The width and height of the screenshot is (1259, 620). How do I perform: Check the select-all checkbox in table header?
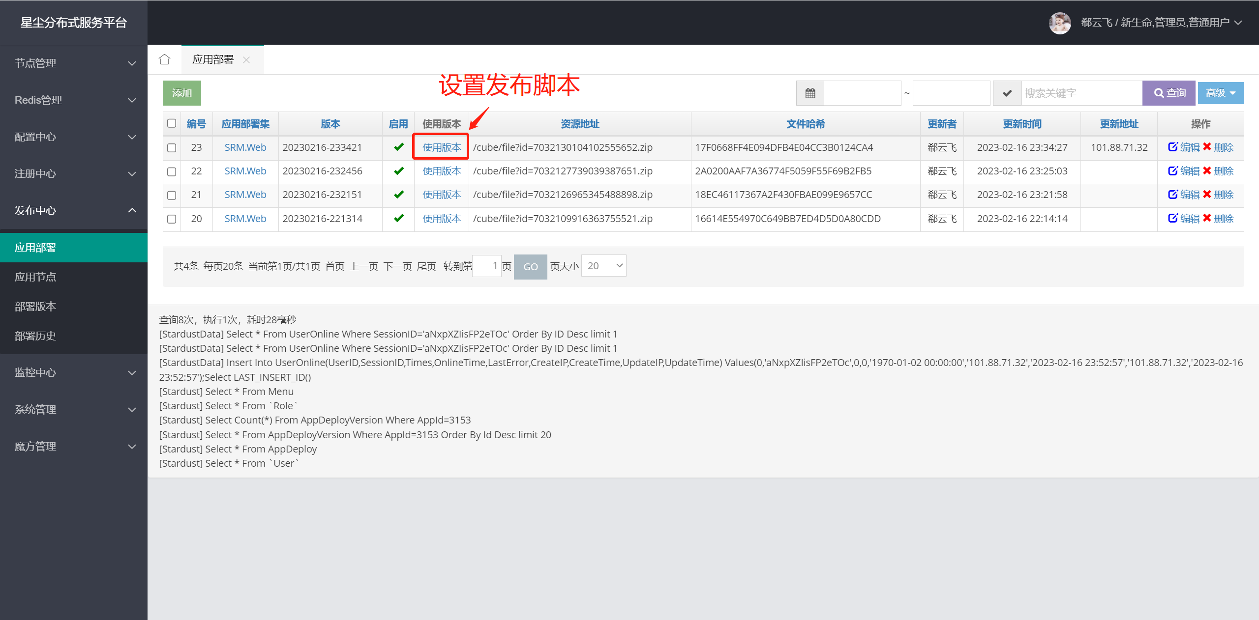[x=172, y=123]
